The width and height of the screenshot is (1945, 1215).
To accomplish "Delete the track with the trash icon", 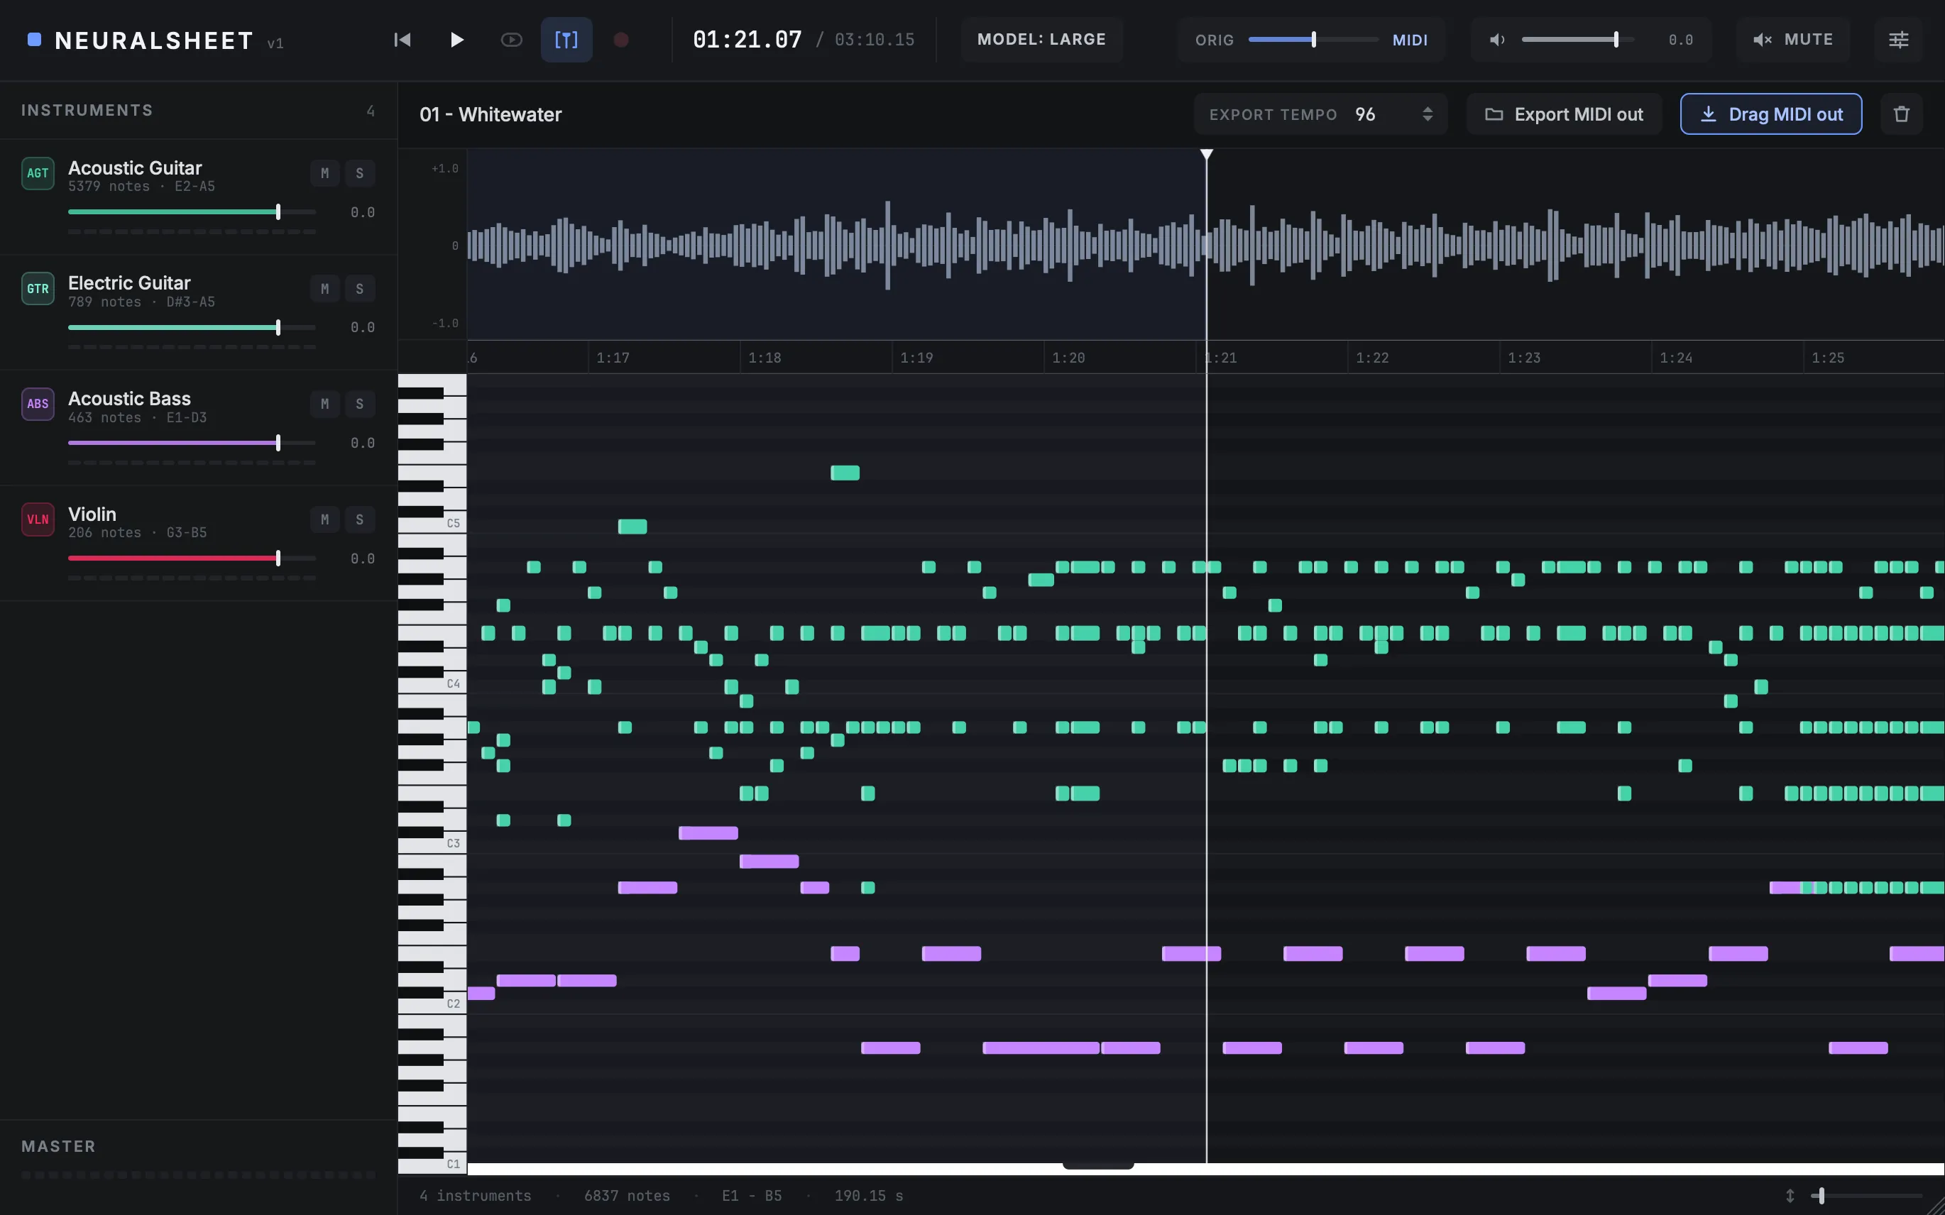I will [x=1901, y=114].
